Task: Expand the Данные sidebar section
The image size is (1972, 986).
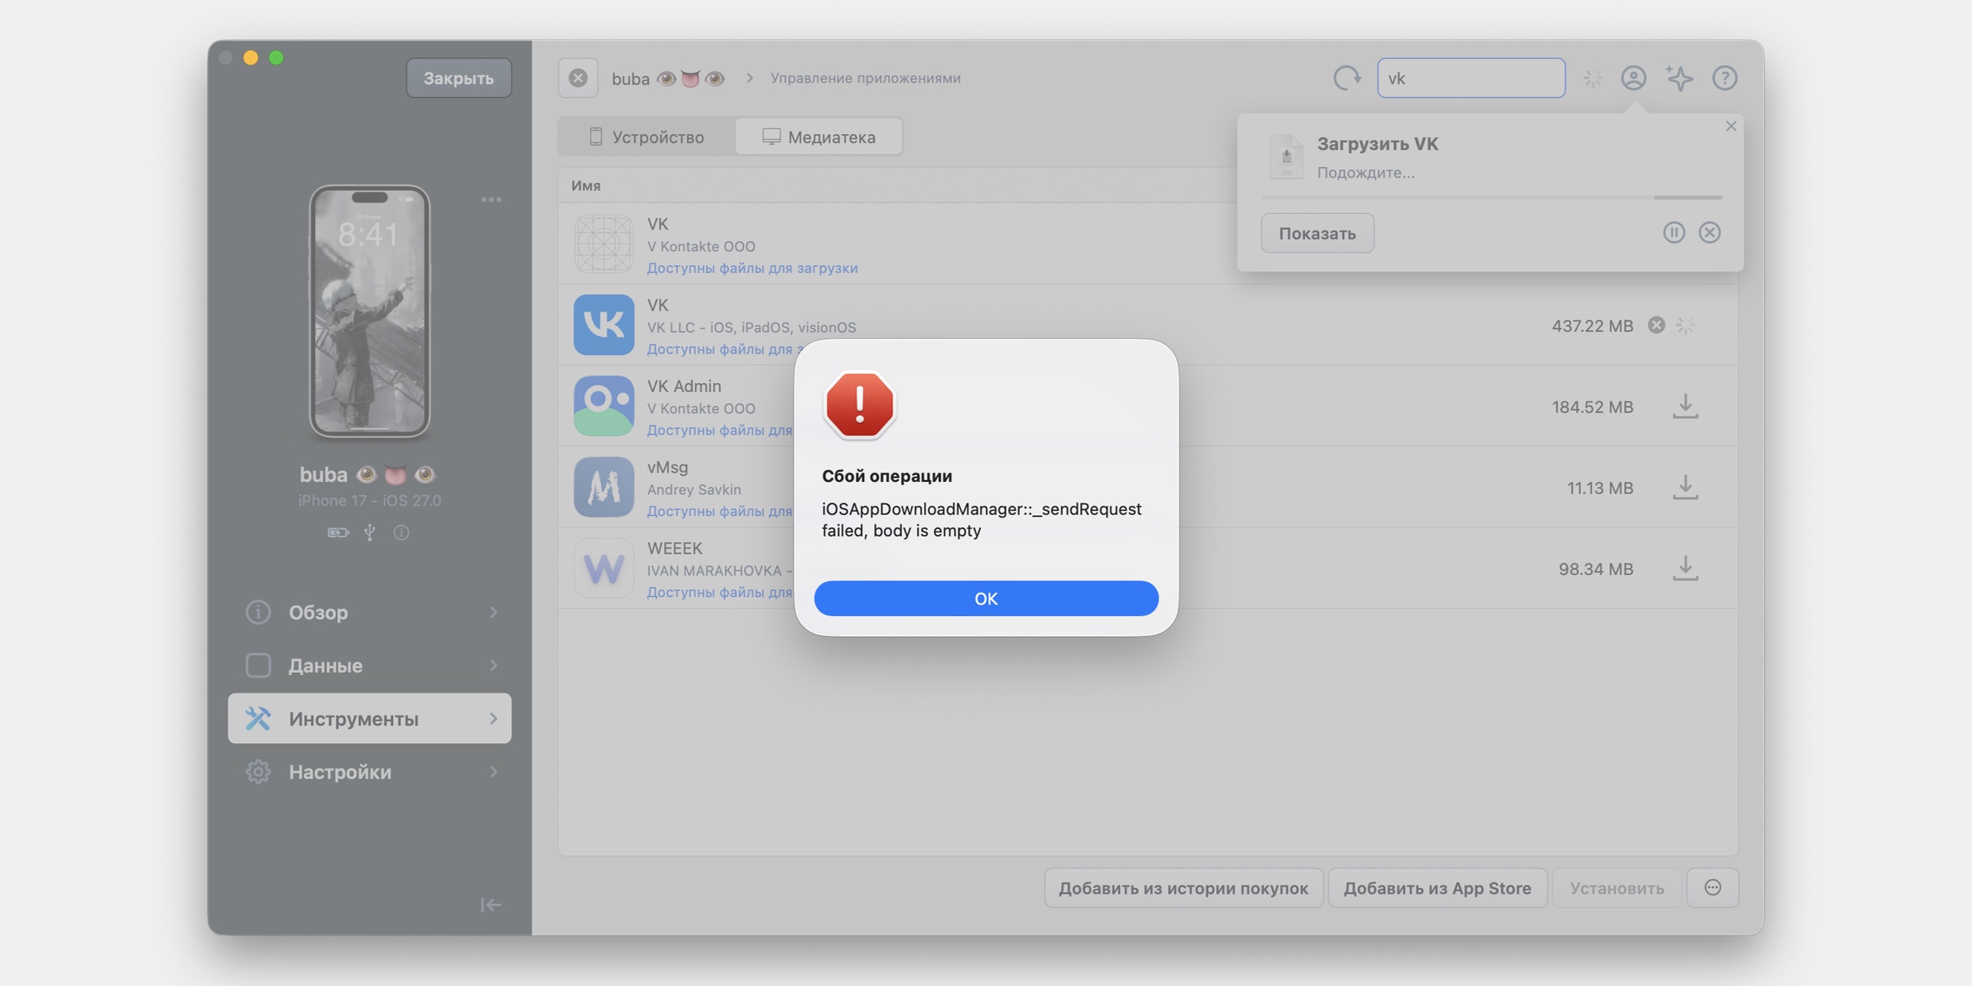Action: 370,666
